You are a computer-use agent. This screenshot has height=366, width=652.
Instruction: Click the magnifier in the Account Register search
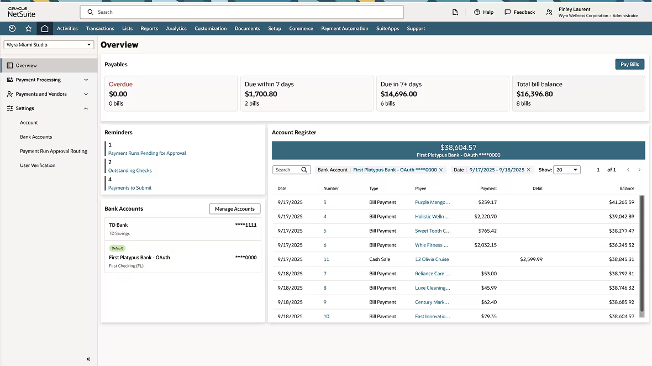(x=303, y=170)
